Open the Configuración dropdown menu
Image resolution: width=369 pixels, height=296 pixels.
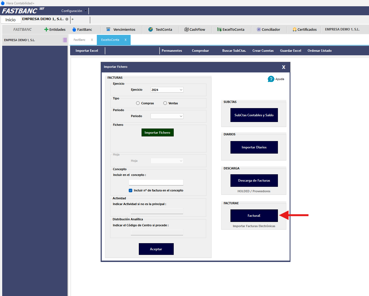point(74,11)
